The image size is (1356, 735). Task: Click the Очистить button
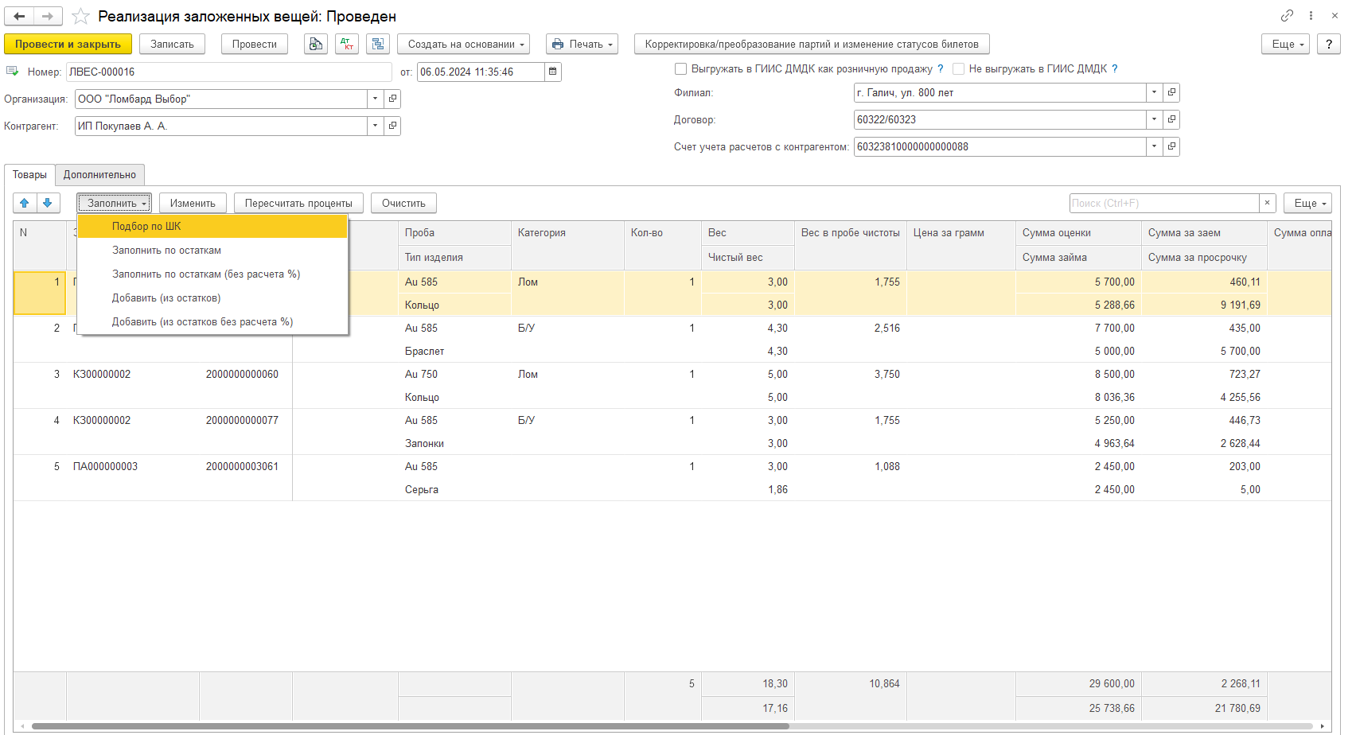(x=403, y=203)
